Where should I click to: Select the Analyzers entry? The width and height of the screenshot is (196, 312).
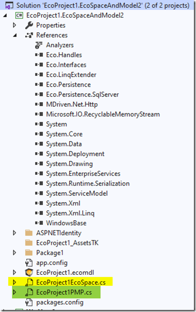coord(60,45)
